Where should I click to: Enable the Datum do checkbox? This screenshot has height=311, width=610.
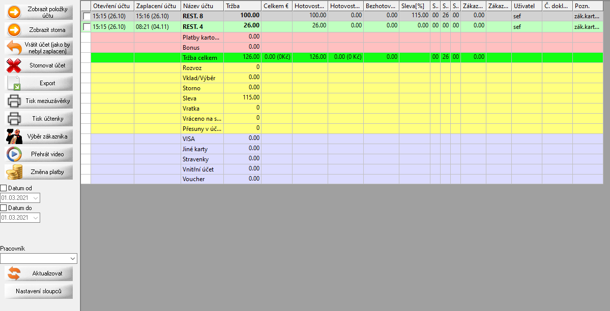click(4, 208)
